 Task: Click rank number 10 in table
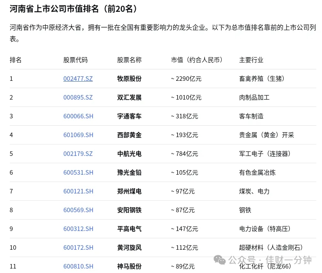(13, 248)
